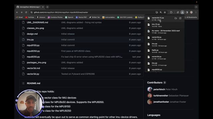
Task: Open the YouTube bookmark
Action: [x=30, y=17]
